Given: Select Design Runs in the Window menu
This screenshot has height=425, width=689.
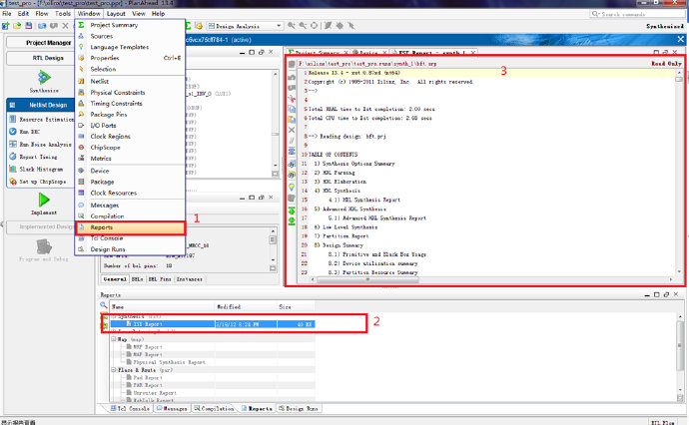Looking at the screenshot, I should [x=130, y=249].
